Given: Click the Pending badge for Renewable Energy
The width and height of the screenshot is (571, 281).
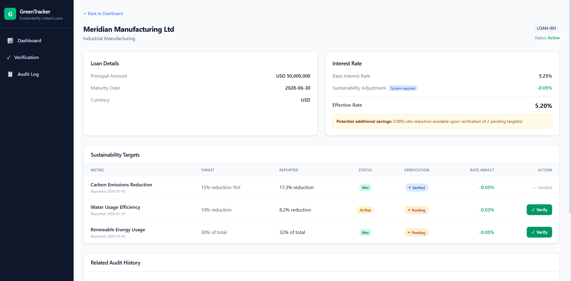Looking at the screenshot, I should point(417,232).
